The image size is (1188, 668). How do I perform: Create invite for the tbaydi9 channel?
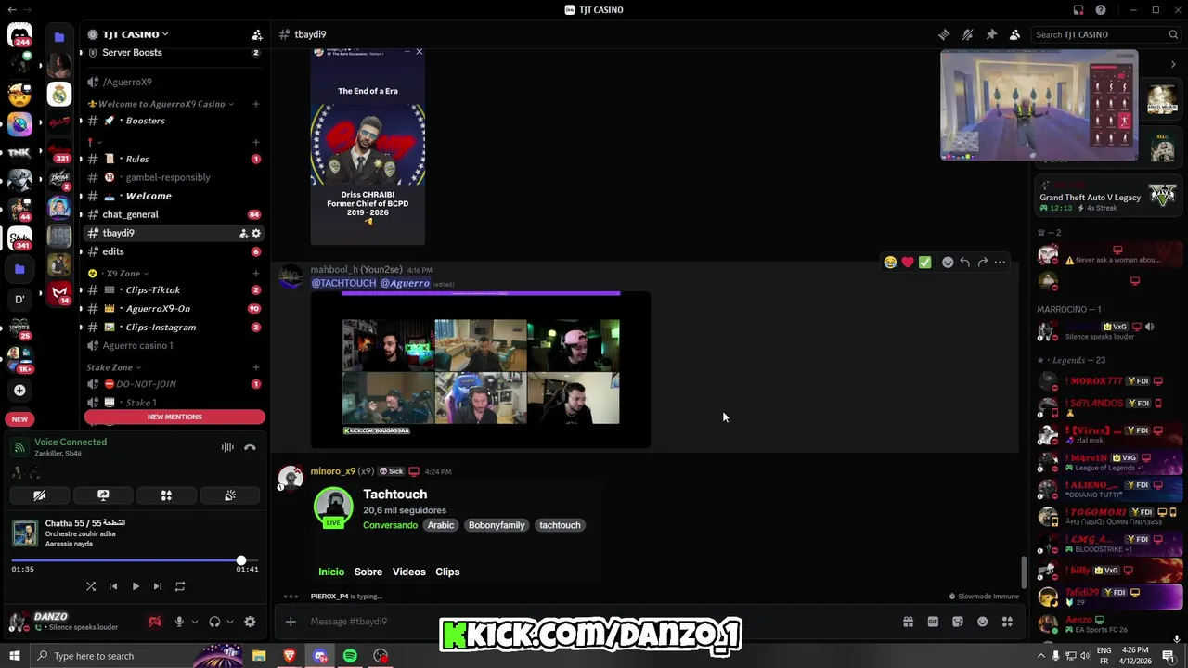243,233
